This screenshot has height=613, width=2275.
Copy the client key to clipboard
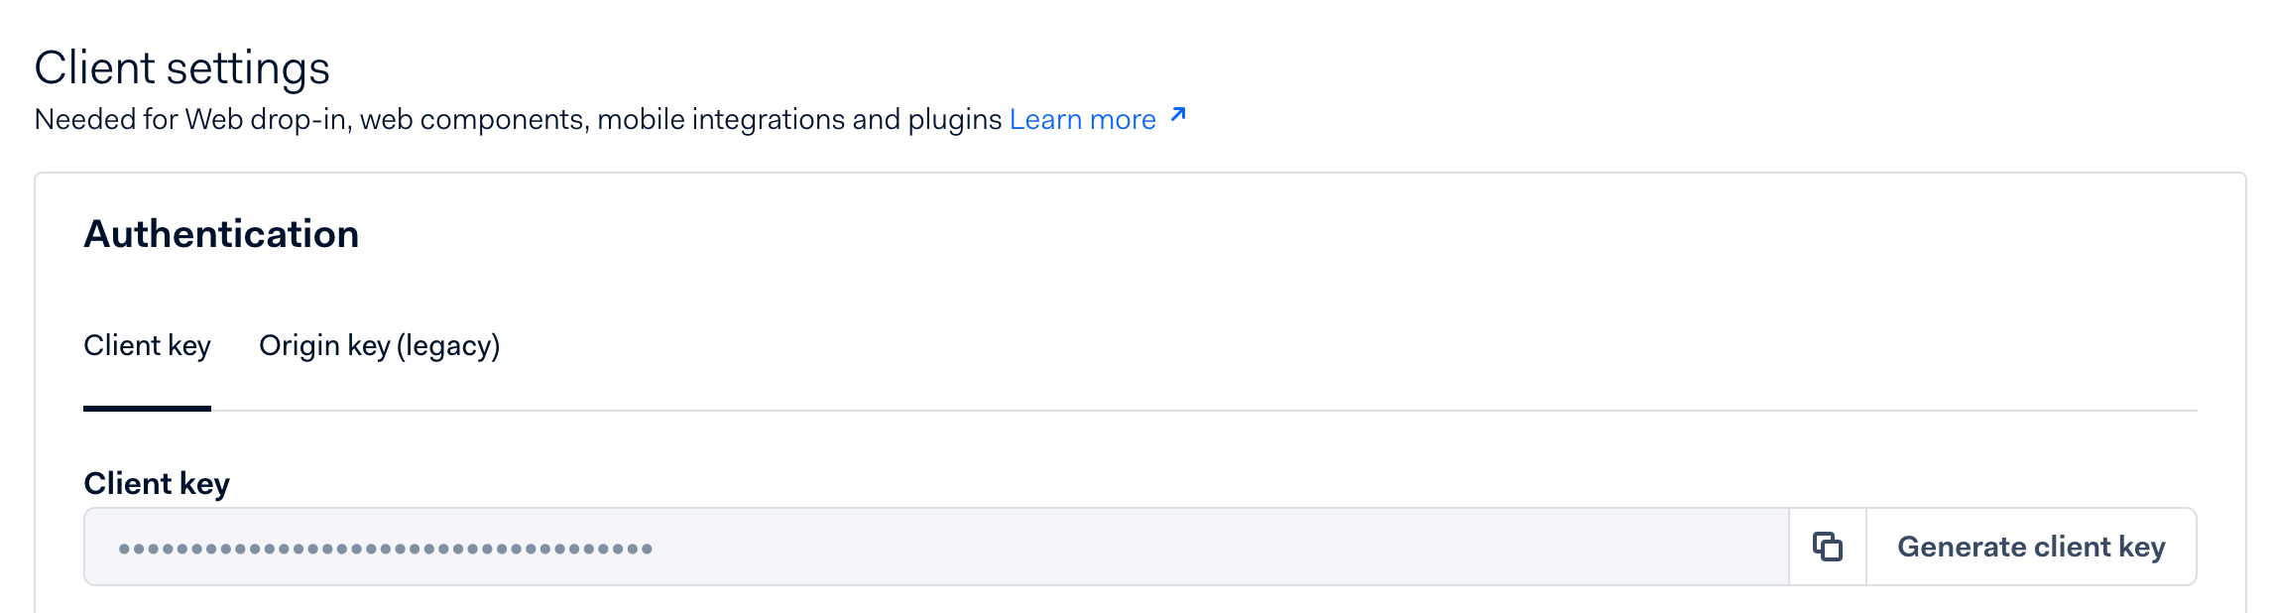[1827, 547]
